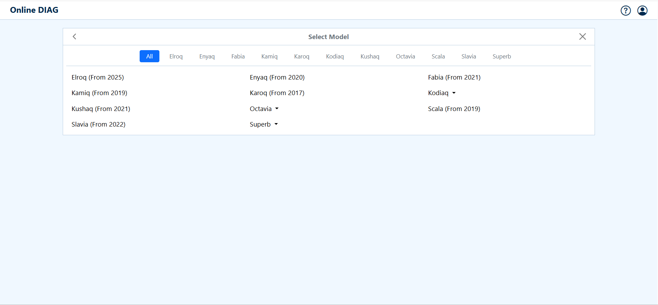The height and width of the screenshot is (305, 658).
Task: Open the user account profile icon
Action: tap(642, 11)
